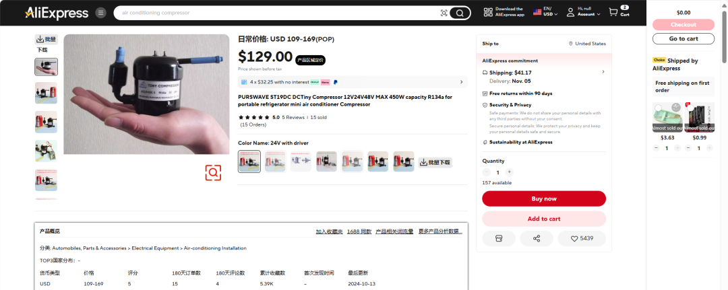Screen dimensions: 728x290
Task: Click the US flag language icon
Action: tap(537, 12)
